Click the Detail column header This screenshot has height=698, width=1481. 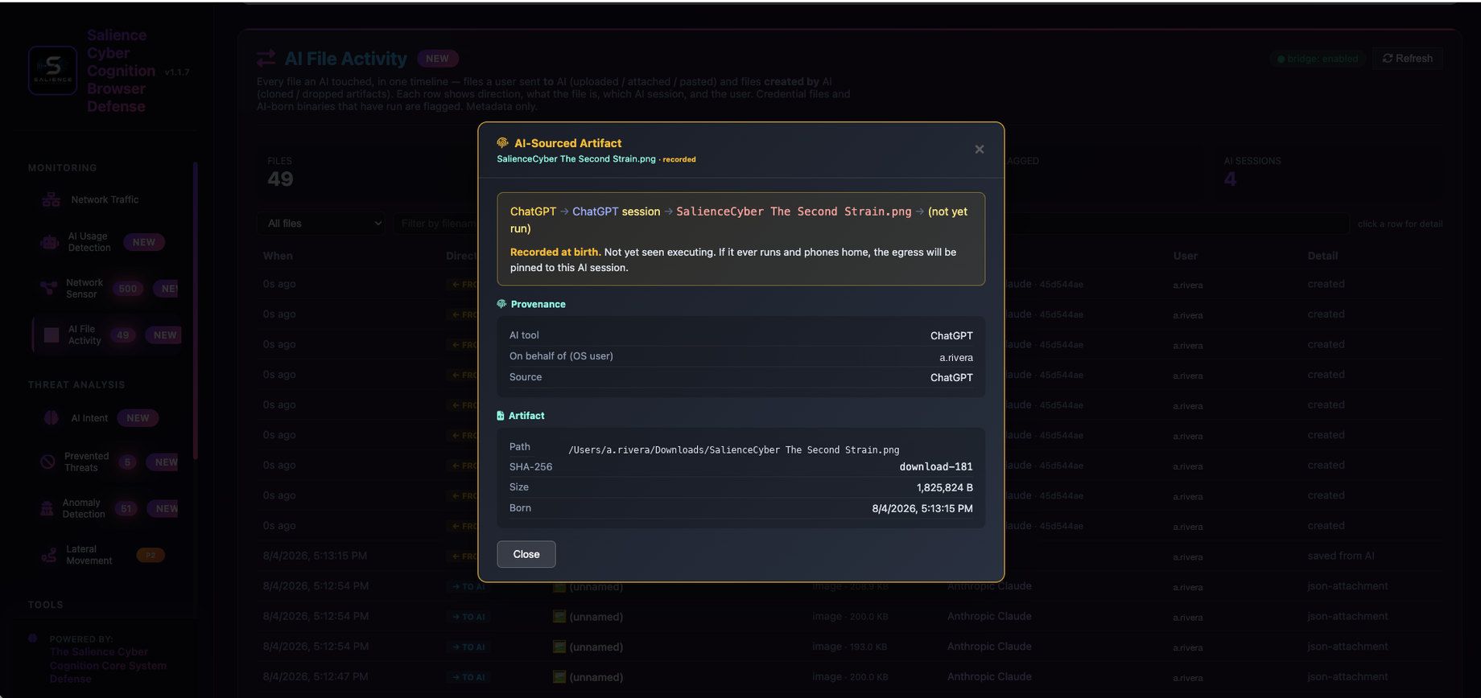(1322, 256)
